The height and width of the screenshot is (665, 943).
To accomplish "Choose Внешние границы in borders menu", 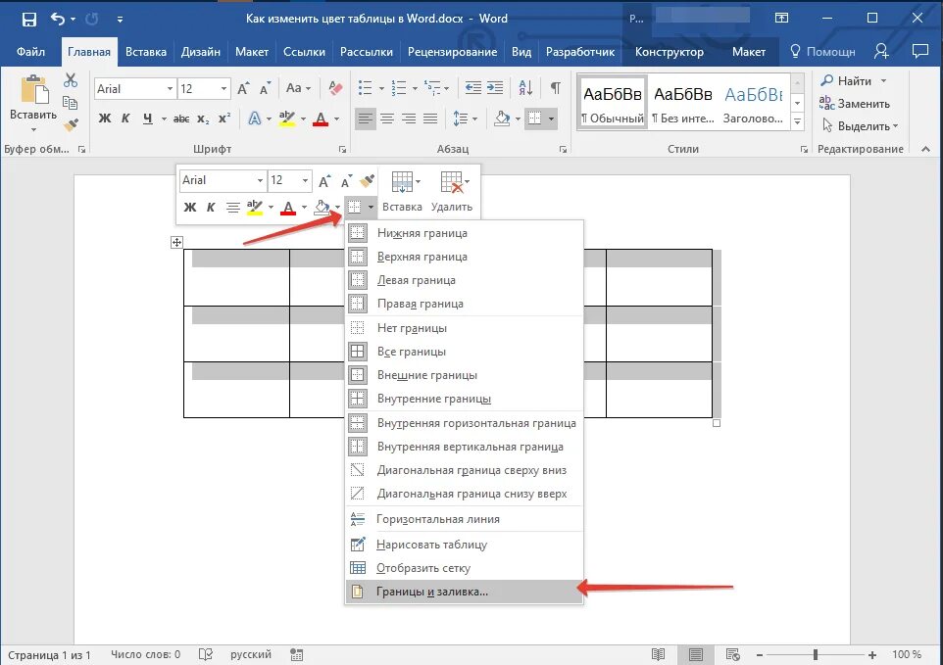I will (464, 375).
